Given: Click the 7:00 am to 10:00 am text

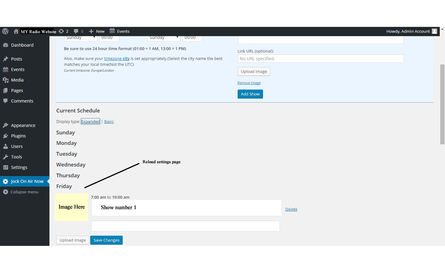Looking at the screenshot, I should (110, 197).
